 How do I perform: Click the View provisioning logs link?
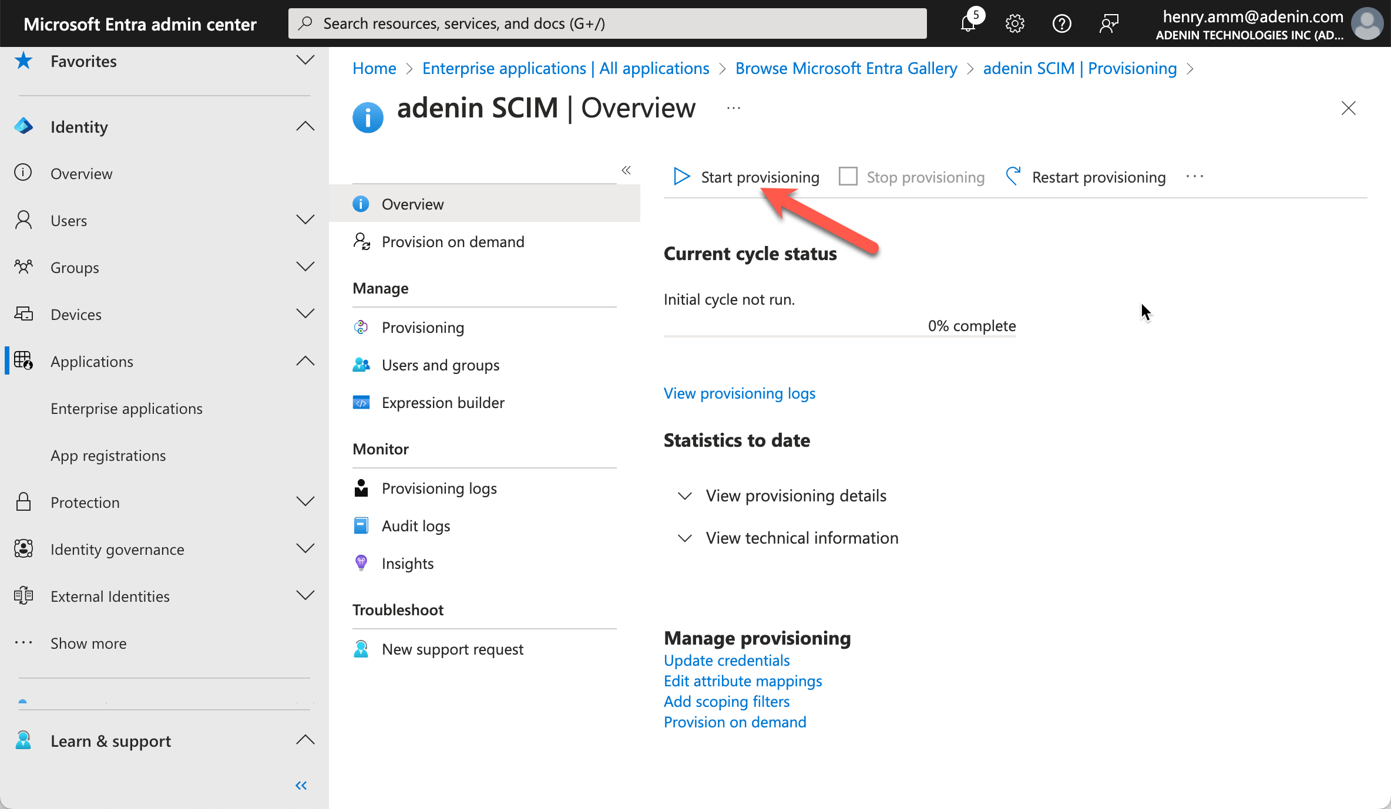pos(740,393)
